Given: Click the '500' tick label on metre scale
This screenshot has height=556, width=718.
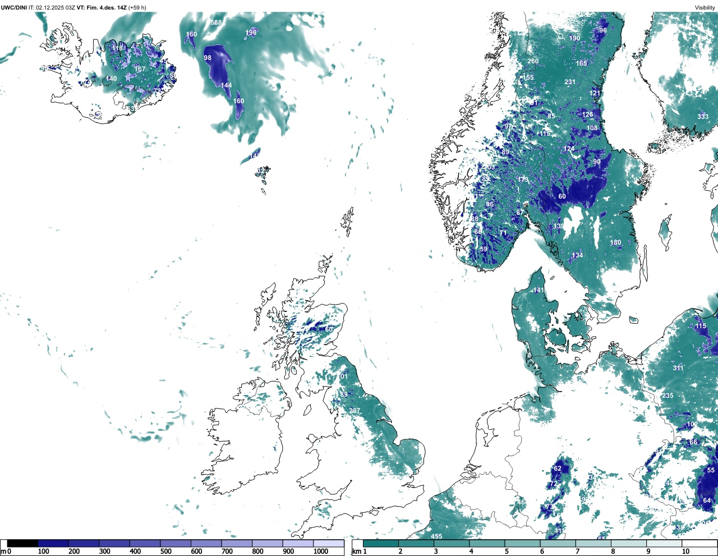Looking at the screenshot, I should coord(165,552).
